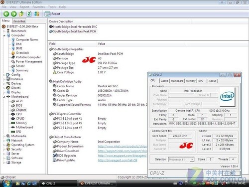
Task: Open the Driver Update driveragent link
Action: click(x=118, y=161)
